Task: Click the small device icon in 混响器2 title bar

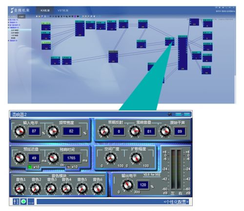Action: pyautogui.click(x=170, y=114)
